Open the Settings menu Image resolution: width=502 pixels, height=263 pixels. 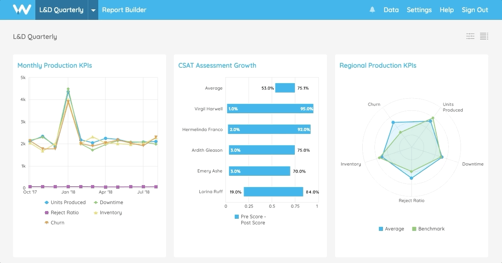419,10
